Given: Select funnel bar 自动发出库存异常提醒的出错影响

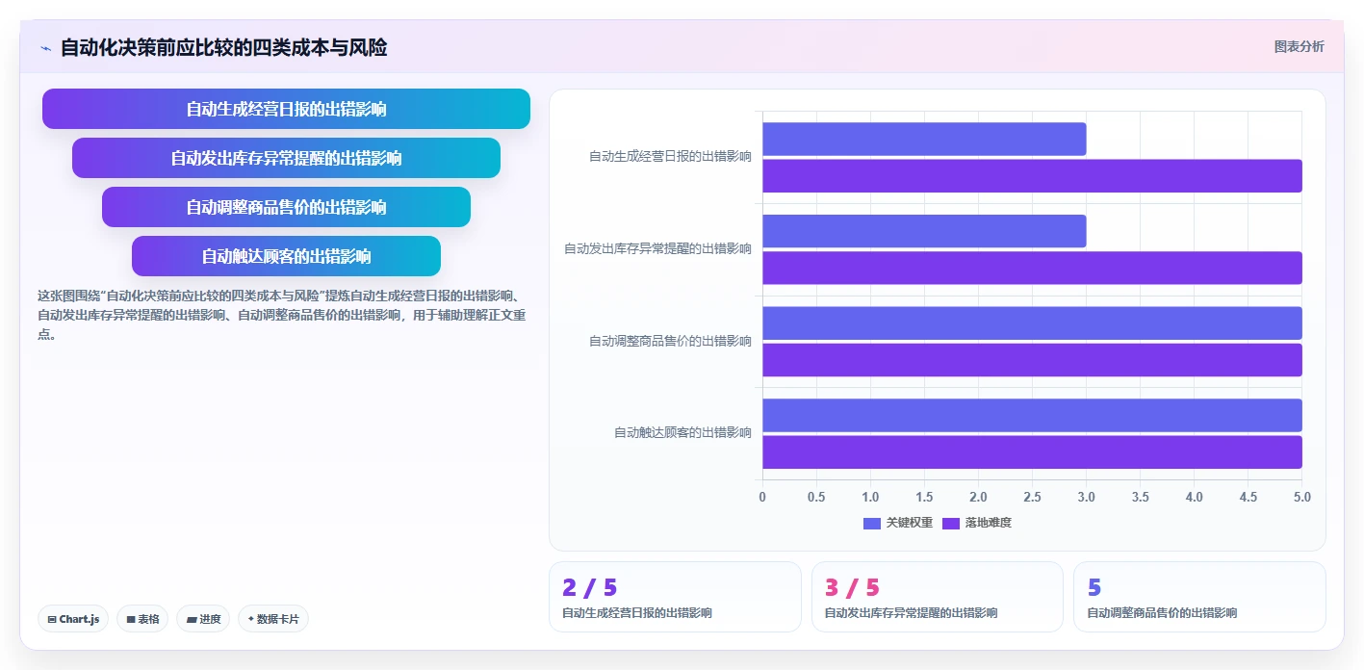Looking at the screenshot, I should point(286,158).
